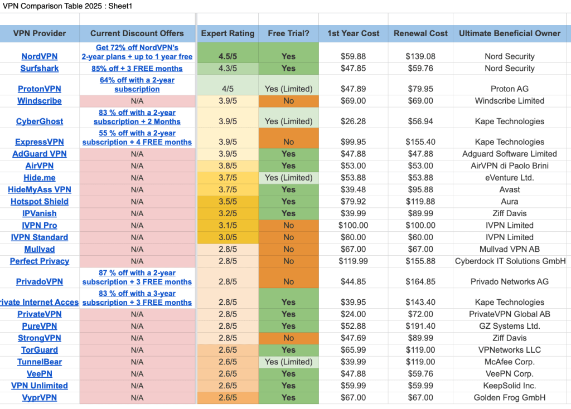Select the Ultimate Beneficial Owner header
571x409 pixels.
coord(510,33)
